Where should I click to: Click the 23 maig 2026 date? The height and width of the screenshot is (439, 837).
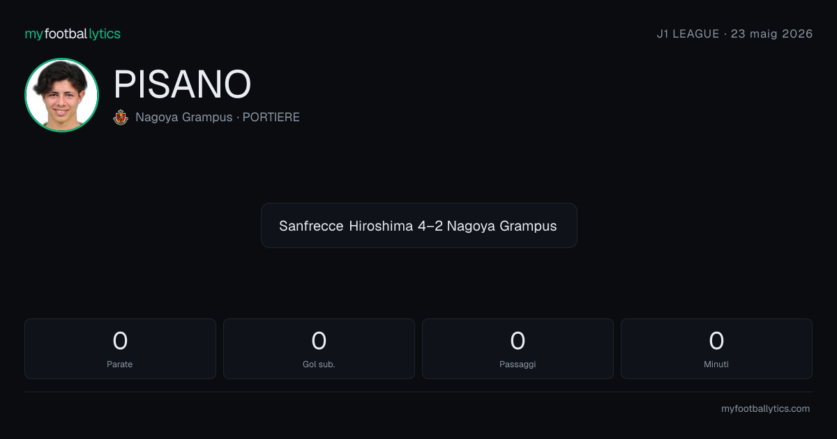[771, 33]
